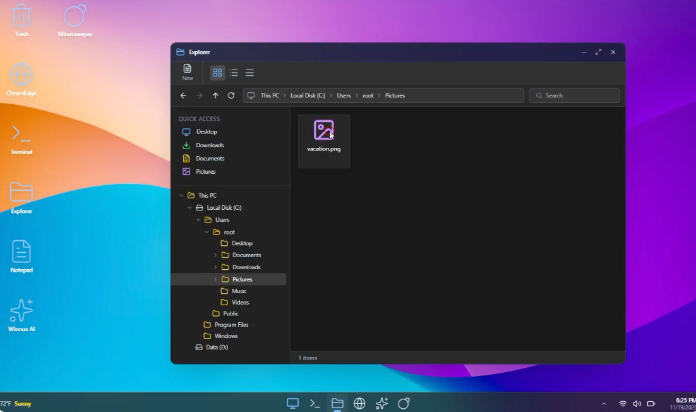This screenshot has height=412, width=696.
Task: Select Users in the breadcrumb path
Action: [344, 95]
